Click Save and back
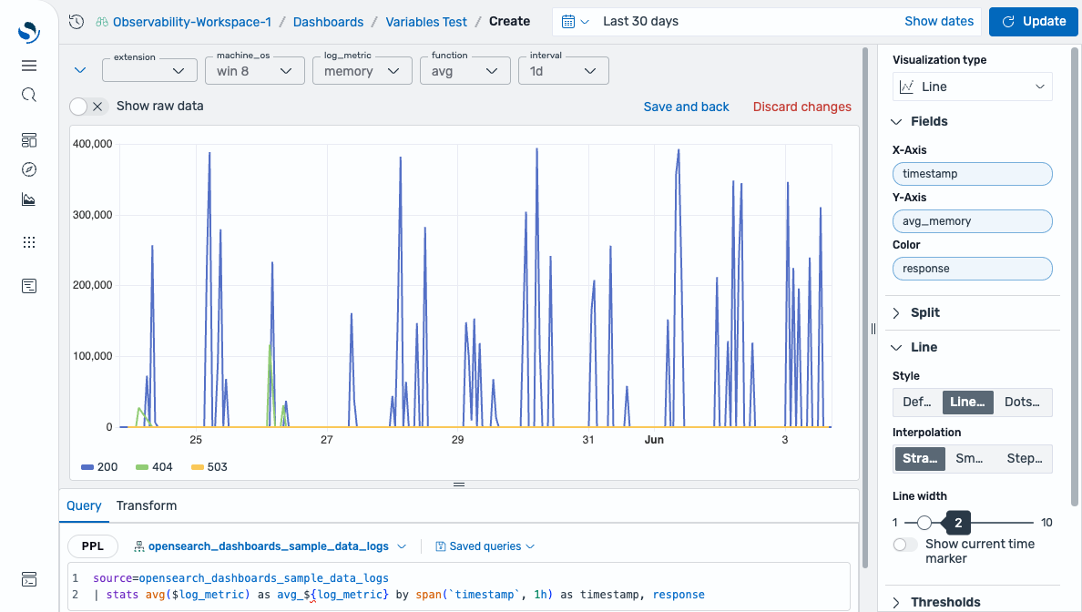The width and height of the screenshot is (1082, 612). pyautogui.click(x=687, y=107)
